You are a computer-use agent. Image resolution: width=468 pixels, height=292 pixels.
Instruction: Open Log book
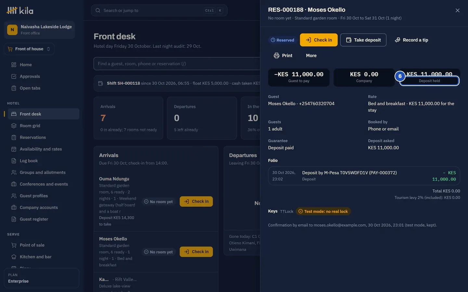44,161
